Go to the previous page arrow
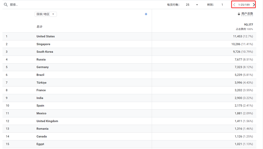 coord(234,5)
